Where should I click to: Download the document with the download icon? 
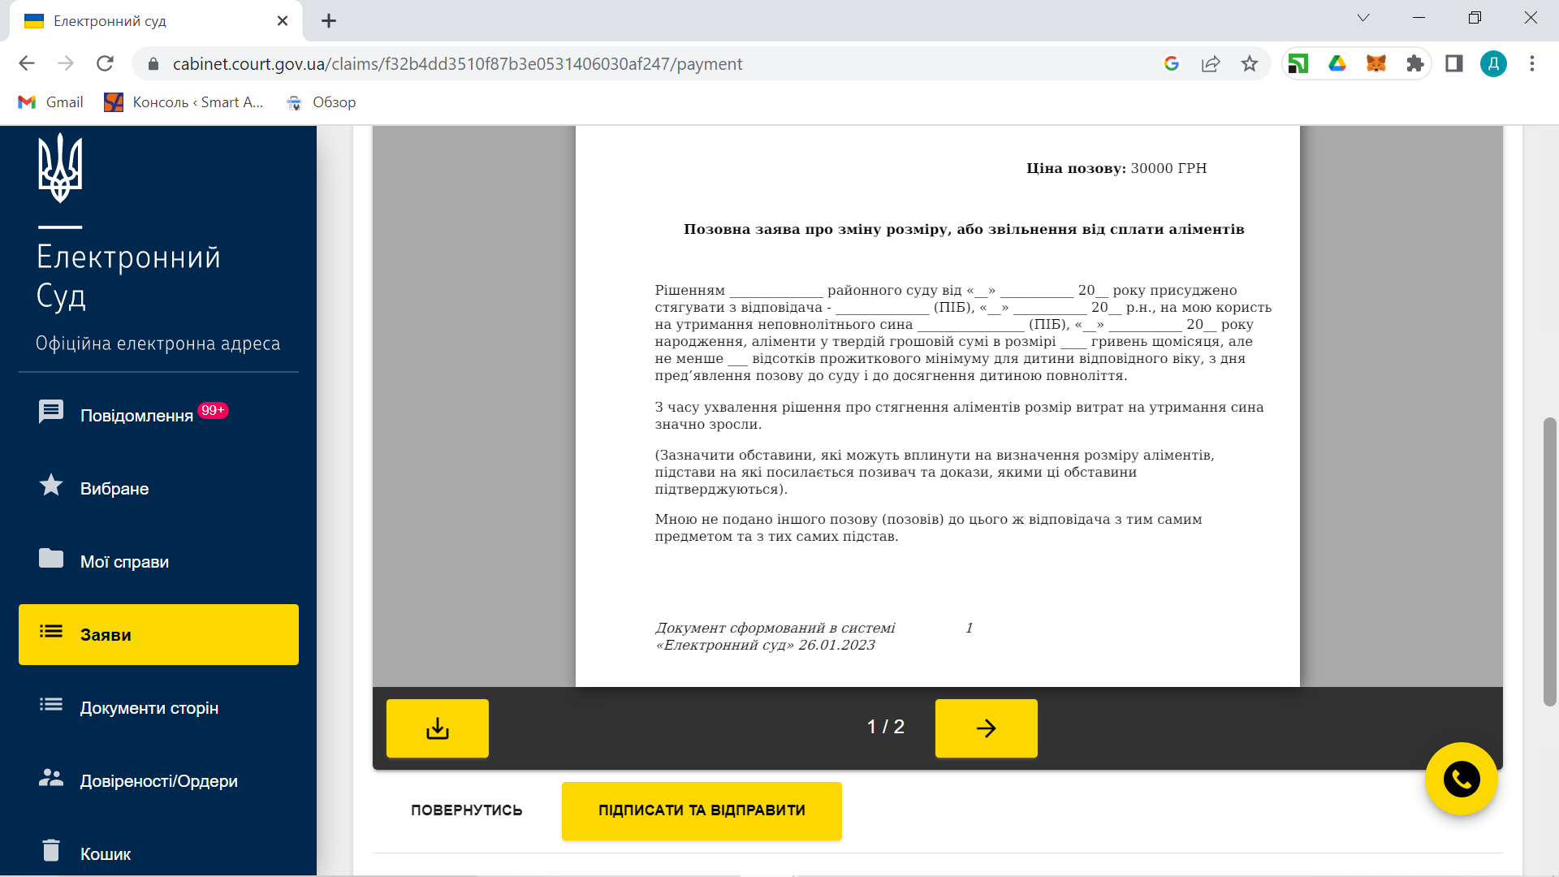[437, 728]
